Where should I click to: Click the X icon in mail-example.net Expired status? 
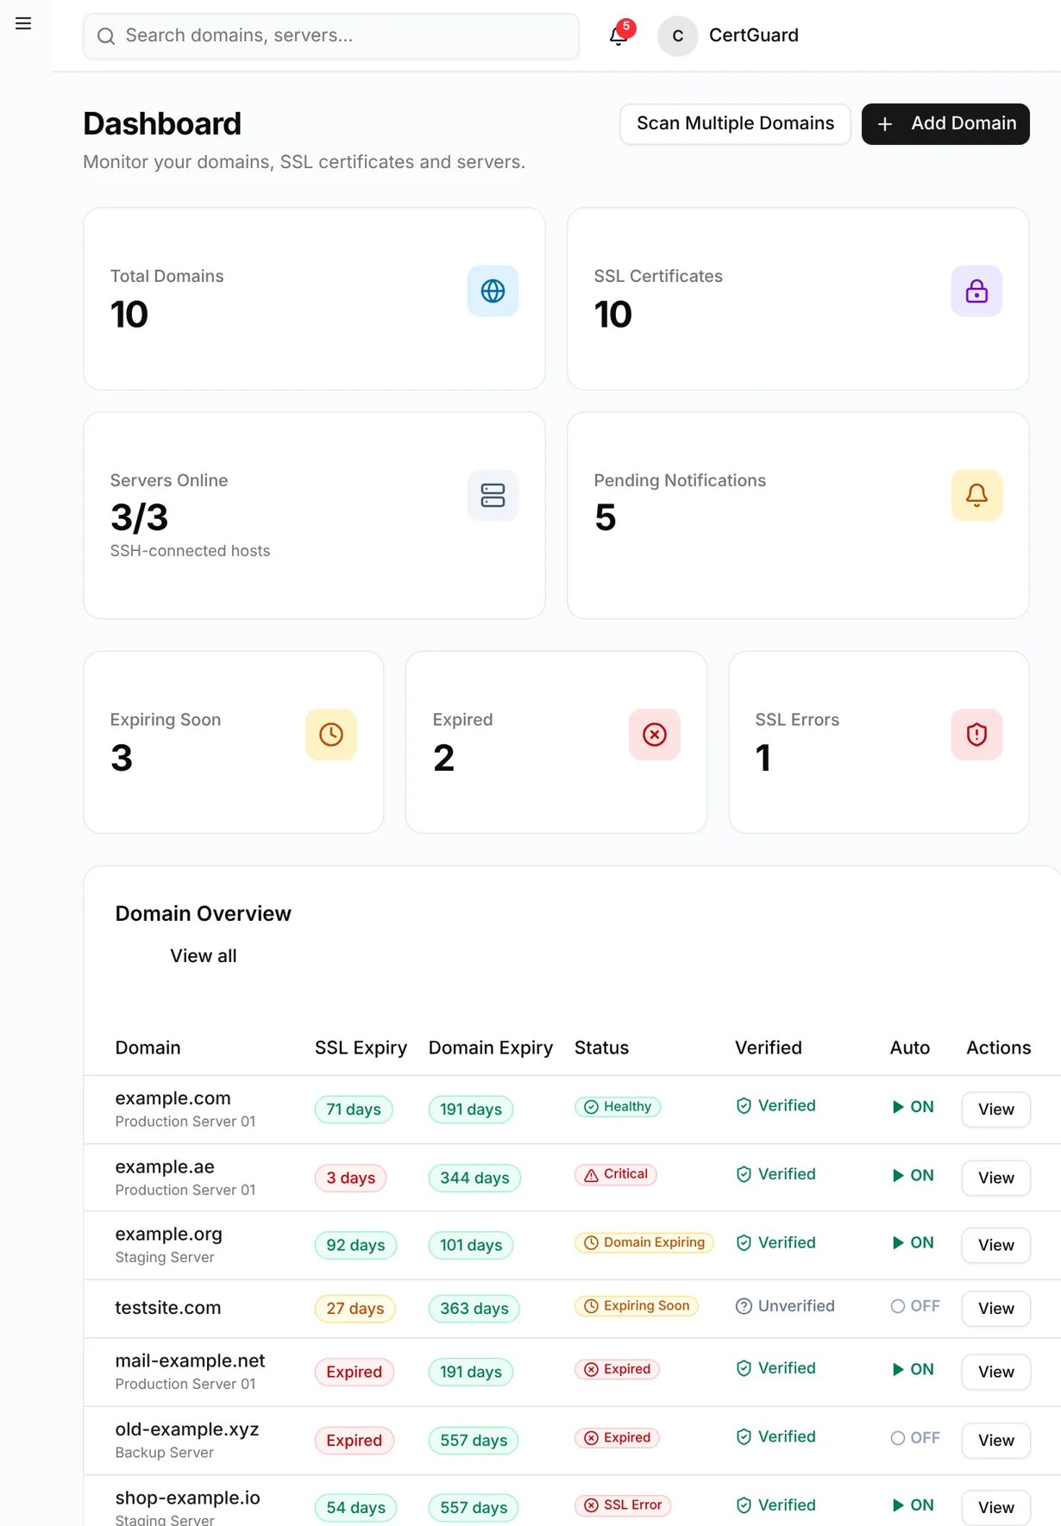591,1370
